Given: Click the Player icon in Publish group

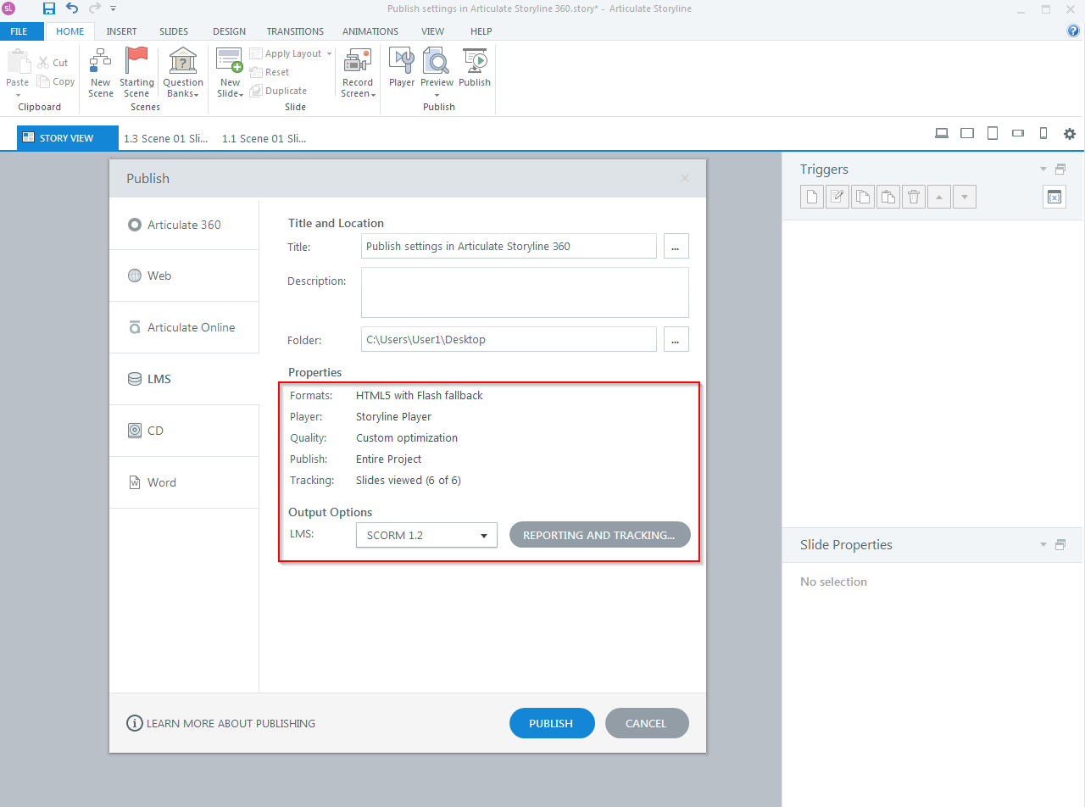Looking at the screenshot, I should point(402,60).
